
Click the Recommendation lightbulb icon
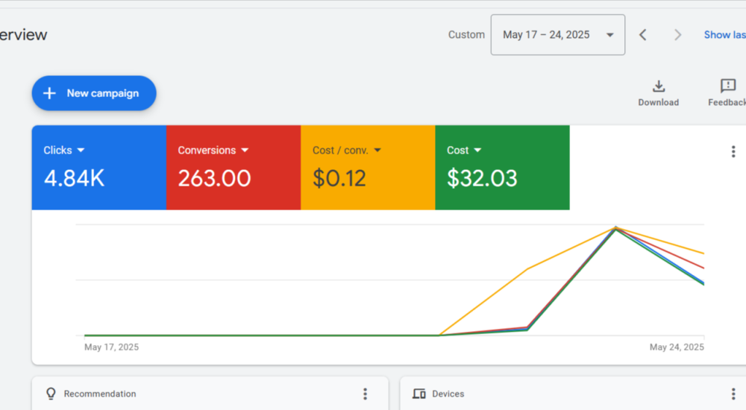tap(51, 394)
